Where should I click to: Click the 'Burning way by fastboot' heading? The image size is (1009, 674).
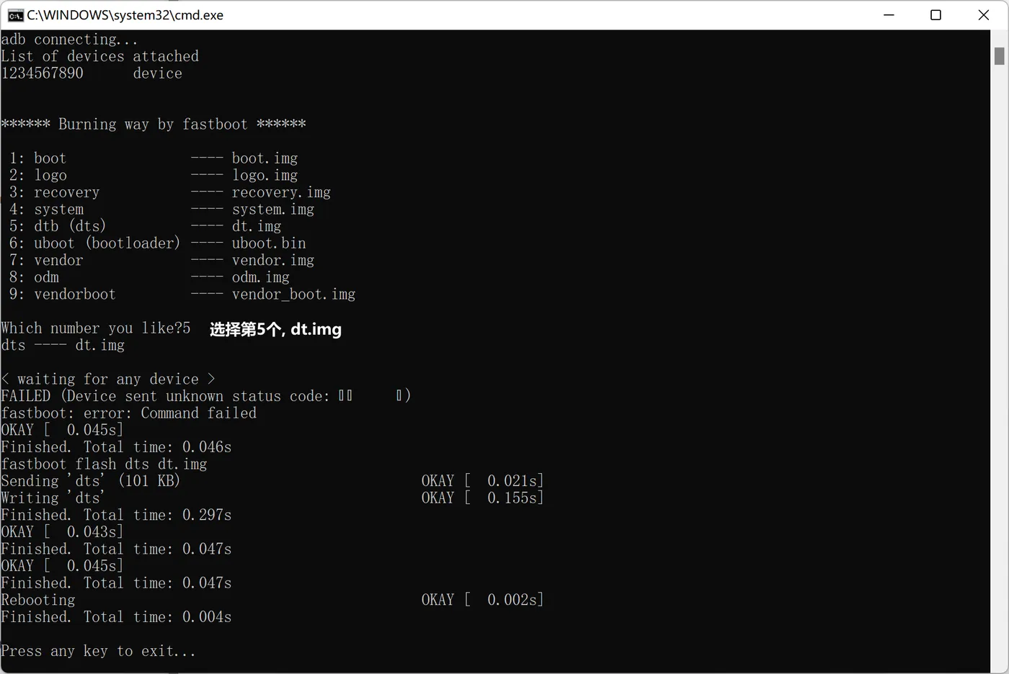[x=153, y=124]
